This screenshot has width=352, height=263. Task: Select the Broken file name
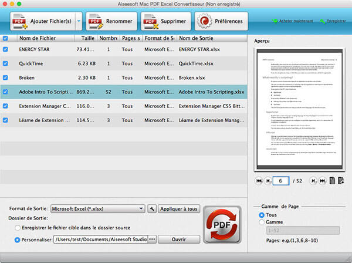tap(27, 77)
